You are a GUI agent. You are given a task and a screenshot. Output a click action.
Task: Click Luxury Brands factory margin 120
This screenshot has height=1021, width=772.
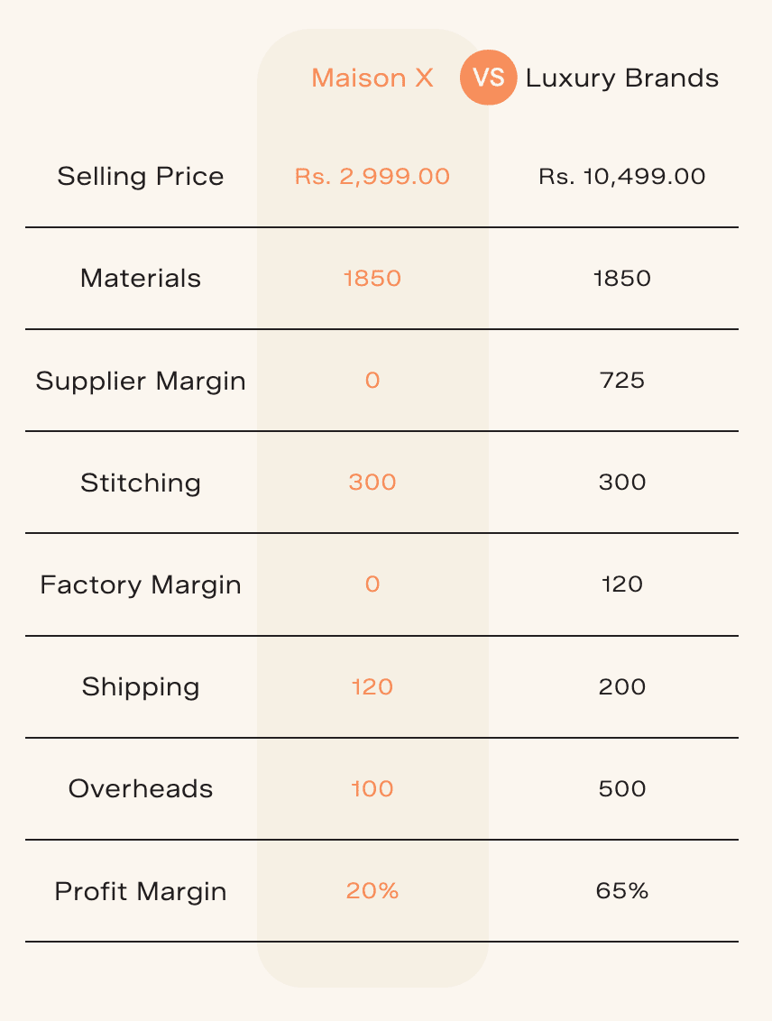coord(622,584)
